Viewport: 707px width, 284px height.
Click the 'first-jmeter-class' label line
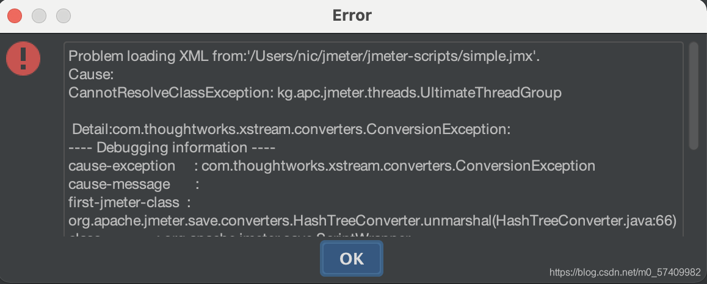130,202
